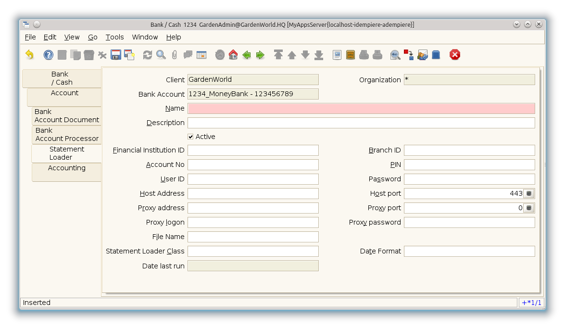Open Lookup Record magnifier icon
The image size is (565, 329).
161,55
